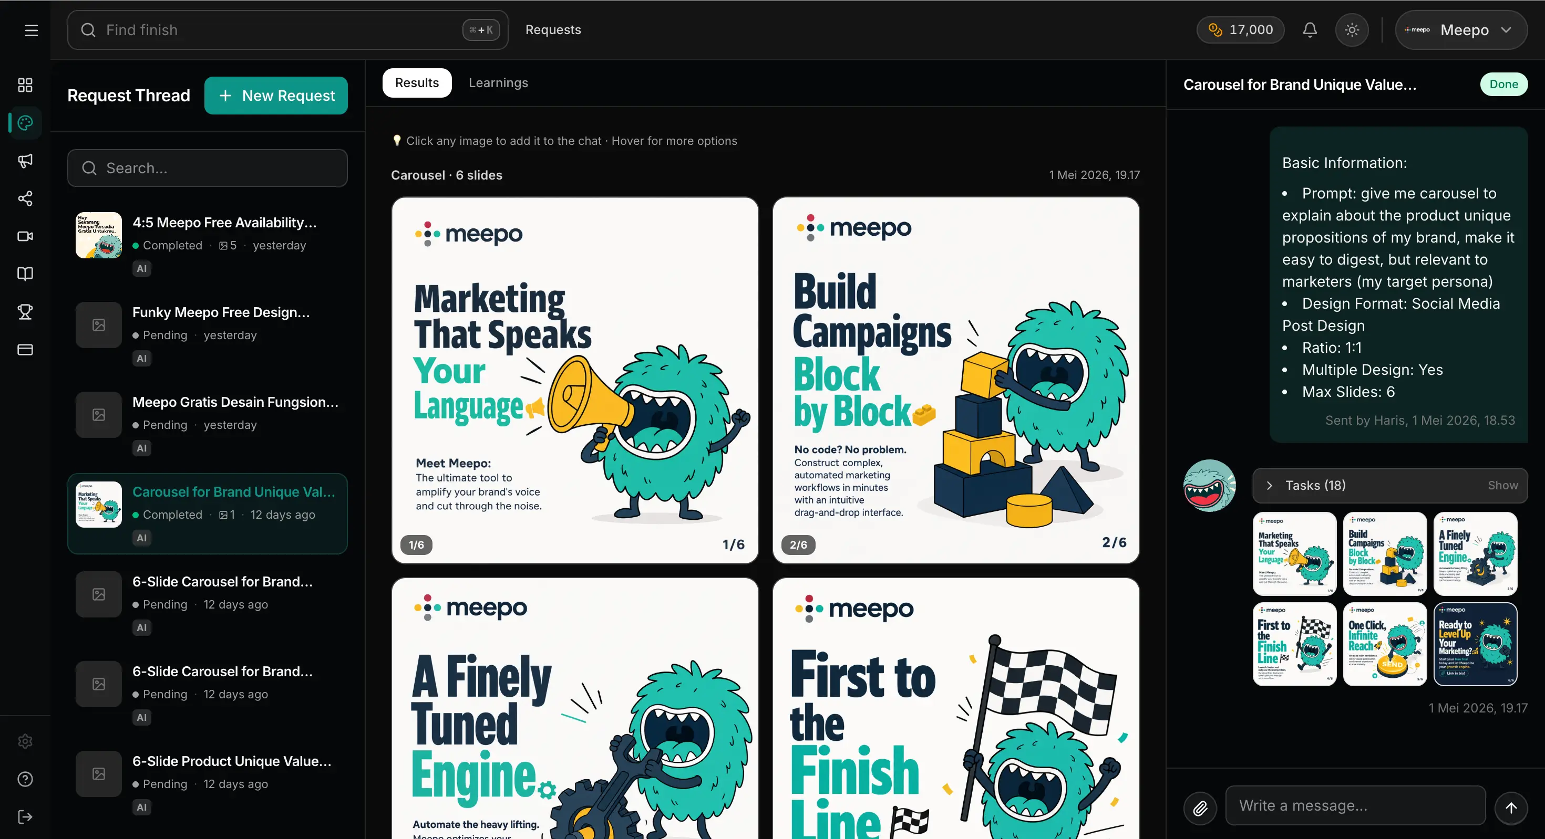Focus the Find finish search field

[x=288, y=30]
